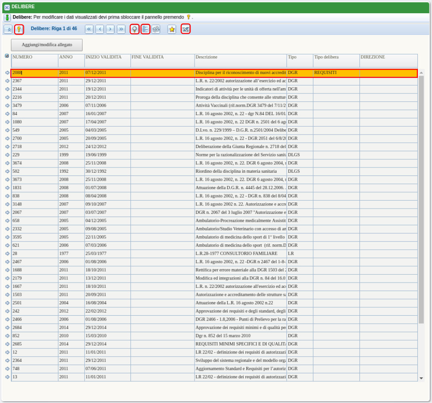Sort by the ANNO column header
Screen dimensions: 432x403
point(71,58)
